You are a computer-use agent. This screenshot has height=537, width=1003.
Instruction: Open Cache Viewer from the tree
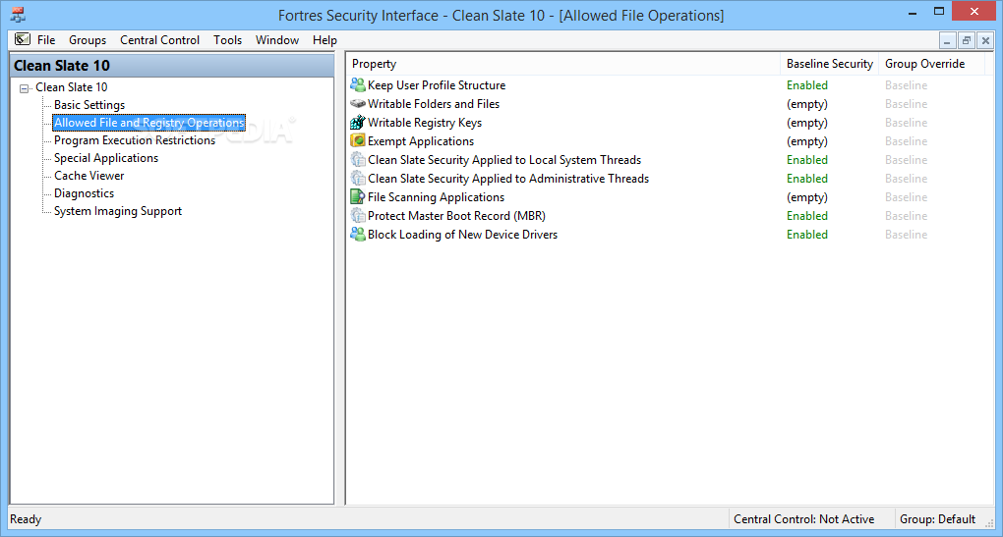coord(88,176)
